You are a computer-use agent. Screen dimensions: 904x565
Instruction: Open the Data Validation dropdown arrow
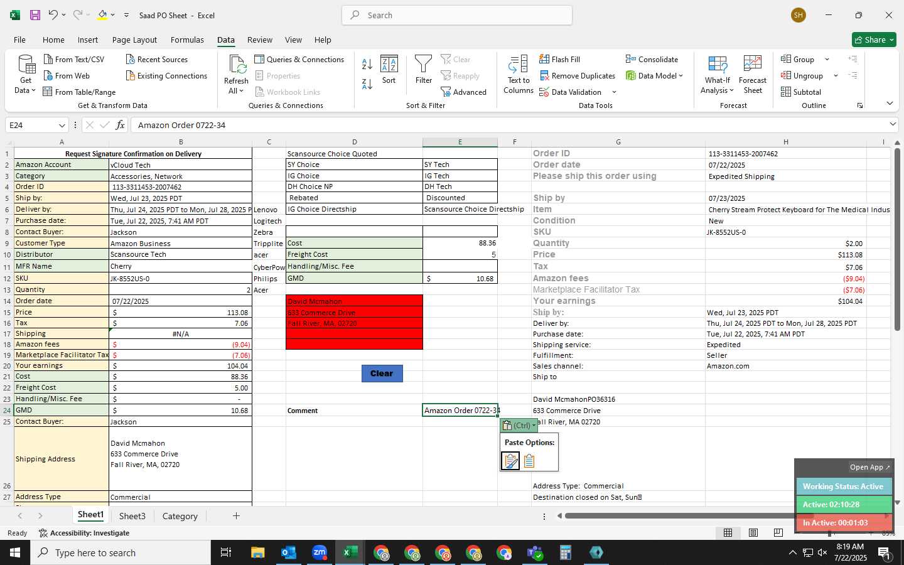pos(614,92)
